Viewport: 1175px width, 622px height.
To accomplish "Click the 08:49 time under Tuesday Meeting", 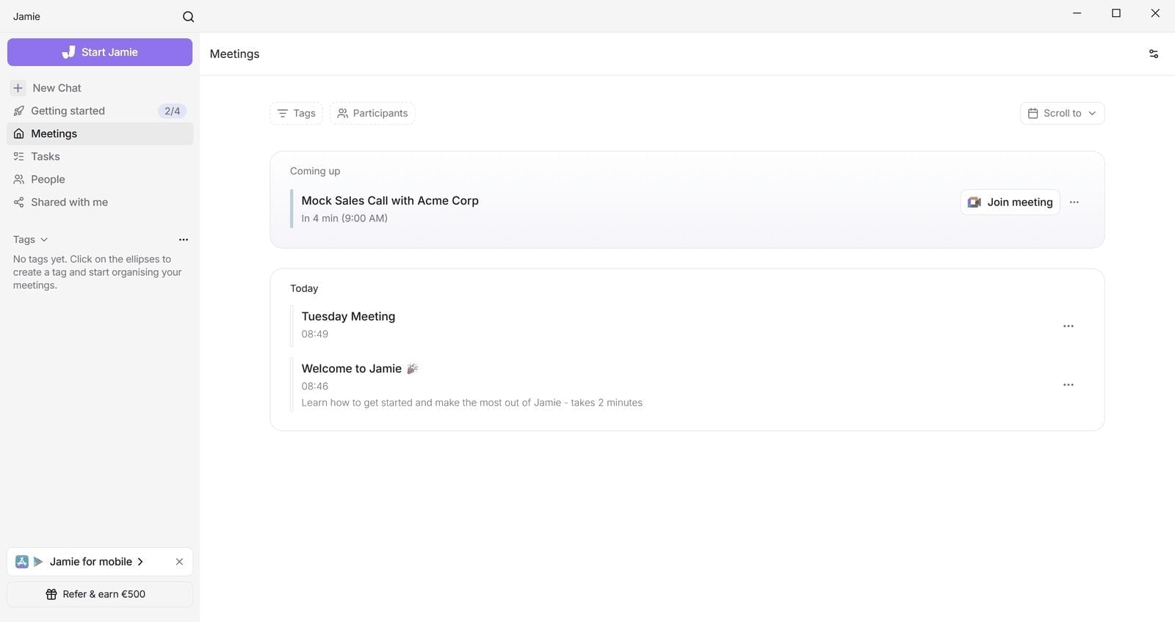I will (x=315, y=334).
